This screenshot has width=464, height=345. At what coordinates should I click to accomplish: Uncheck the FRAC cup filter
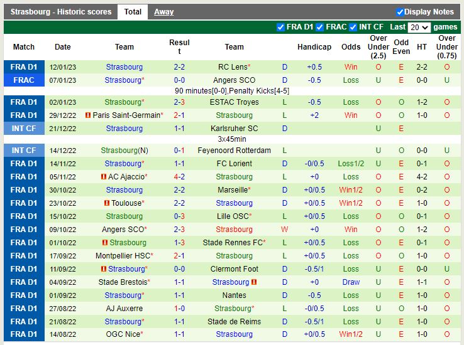(x=319, y=27)
